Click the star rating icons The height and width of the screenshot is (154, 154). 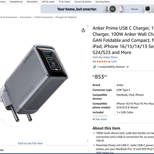pos(102,62)
